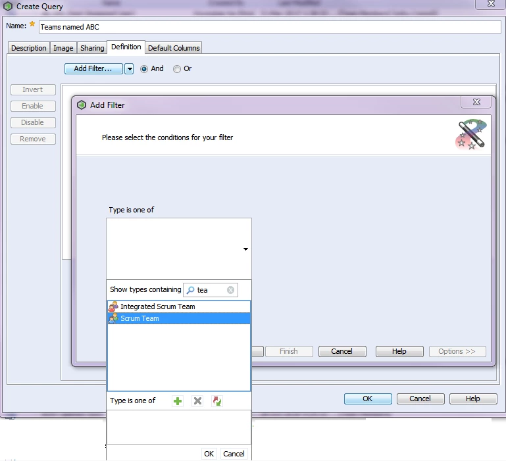Open the Sharing tab
This screenshot has width=506, height=461.
tap(92, 48)
